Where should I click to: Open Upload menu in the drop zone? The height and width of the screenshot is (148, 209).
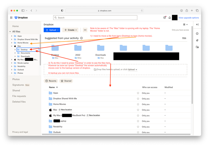(132, 69)
